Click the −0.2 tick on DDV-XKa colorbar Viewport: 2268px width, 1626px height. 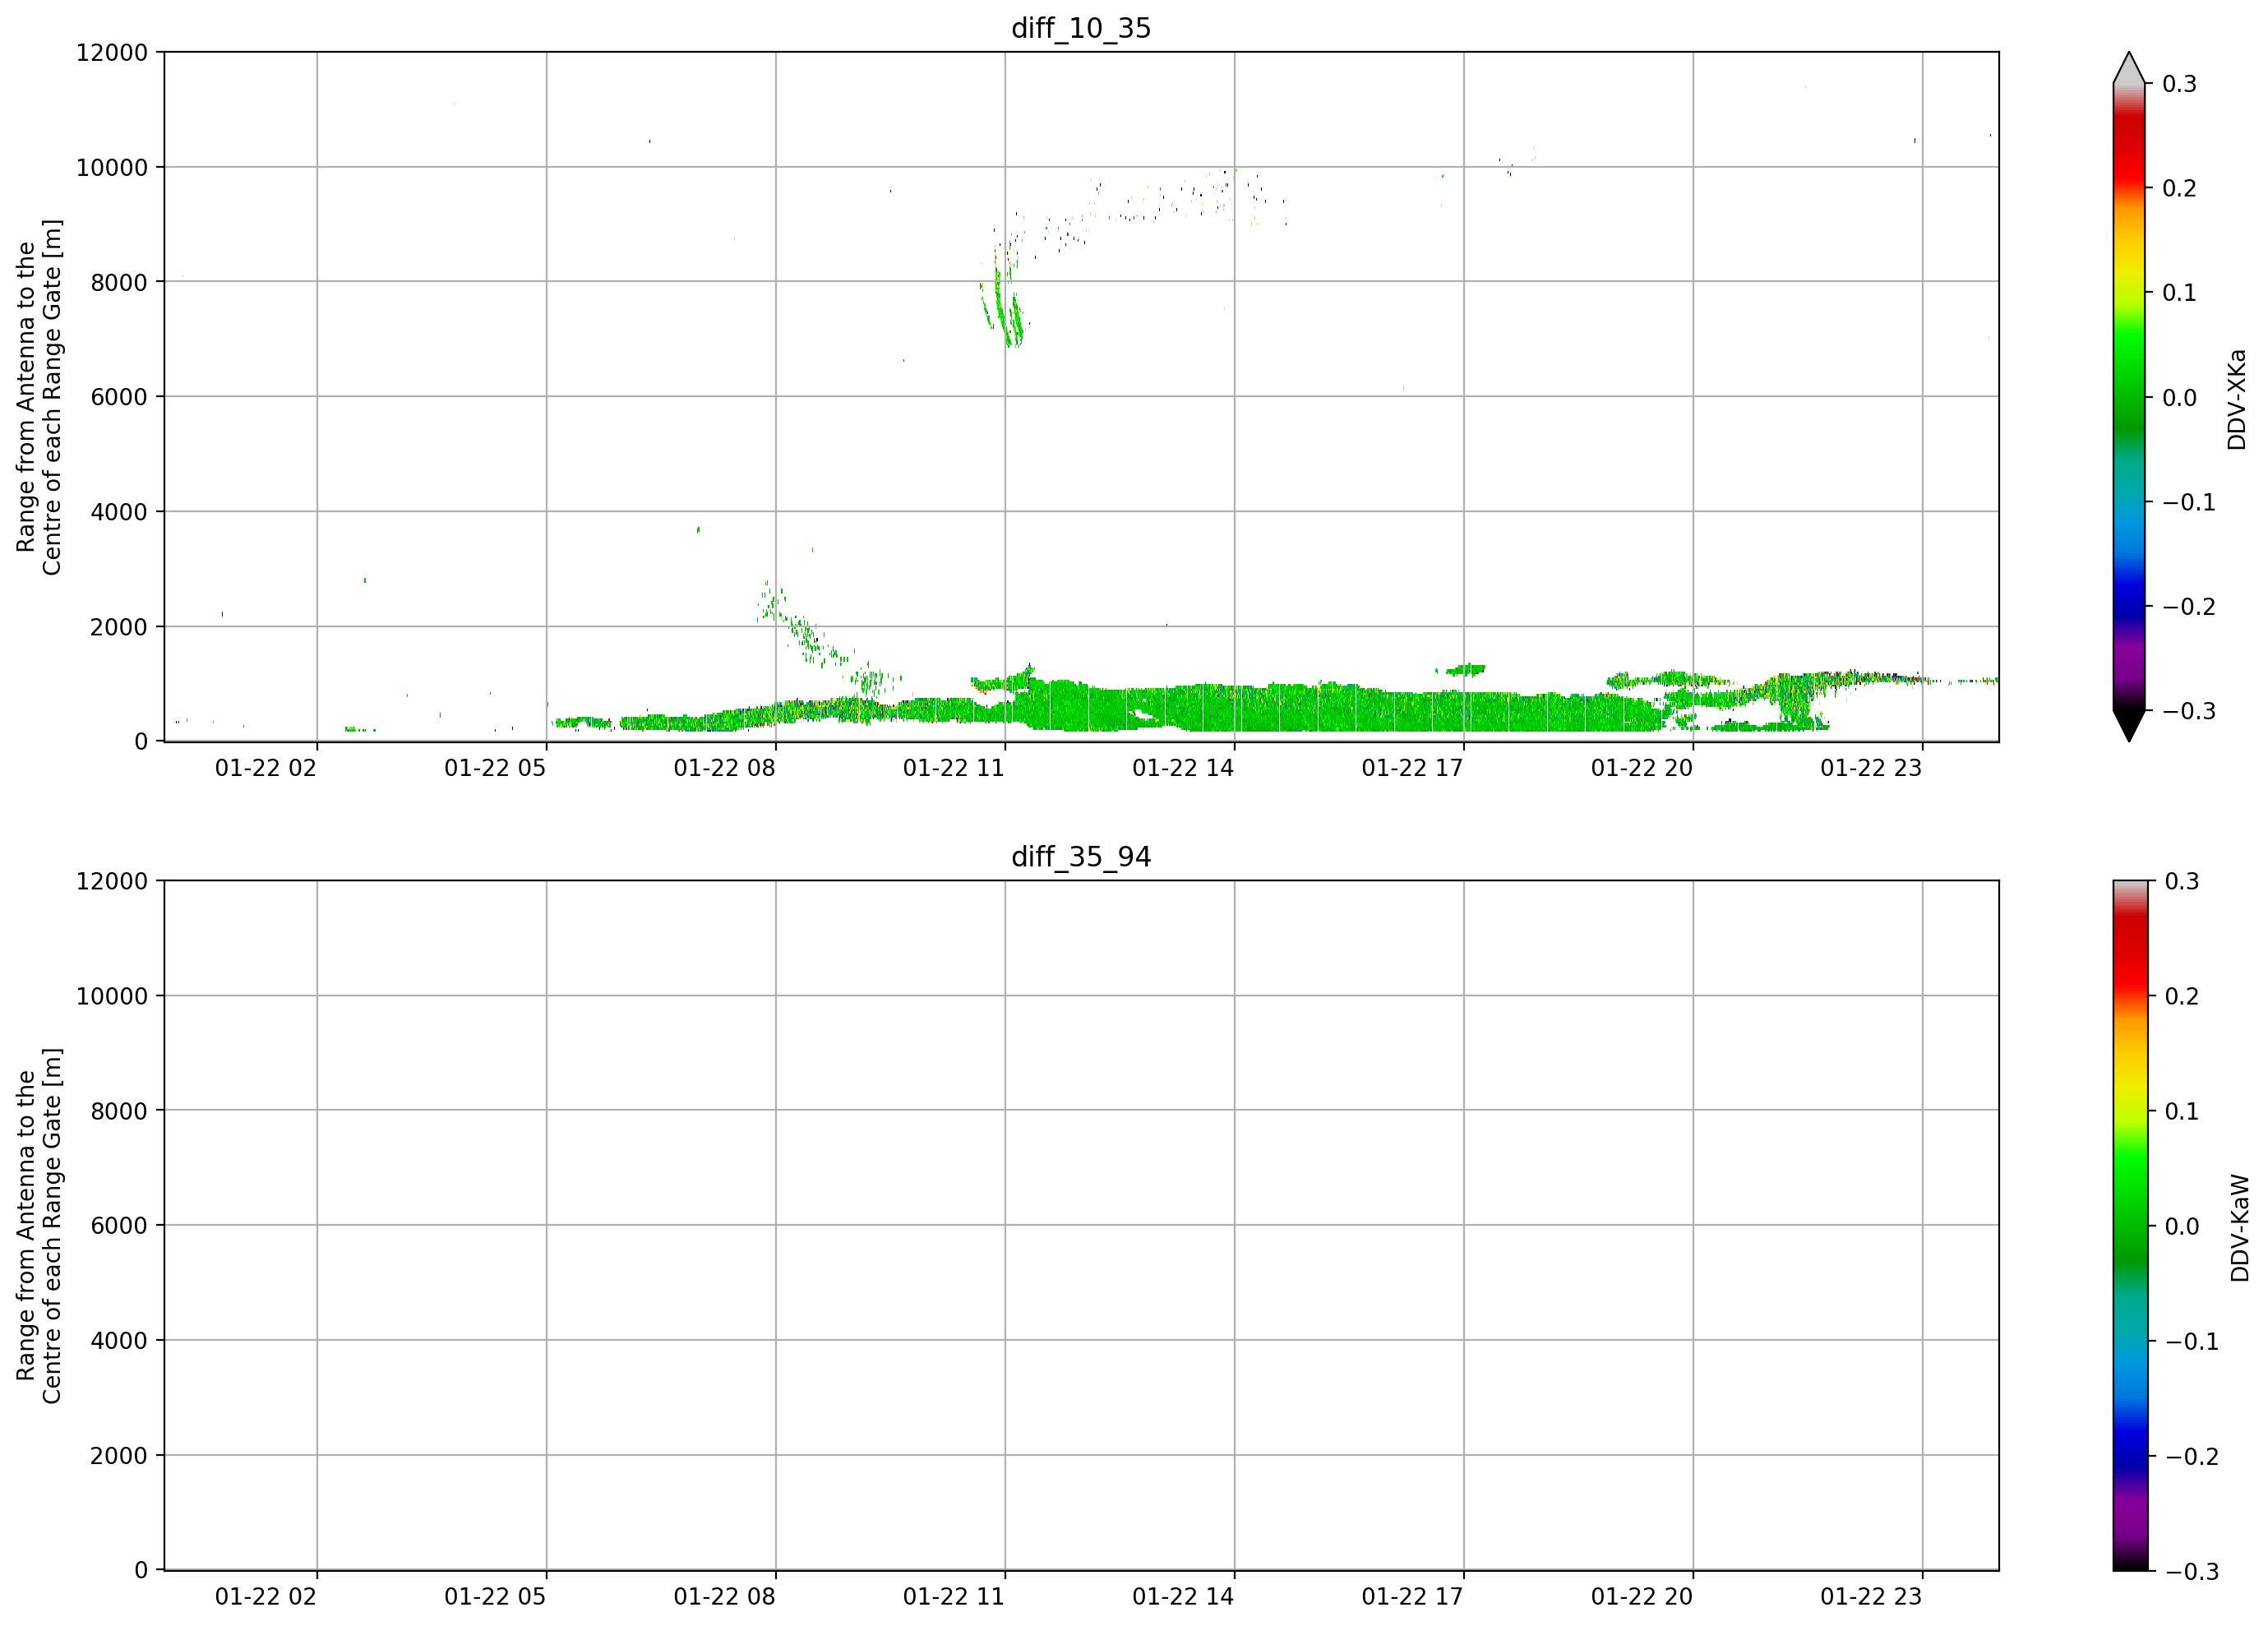(2189, 607)
